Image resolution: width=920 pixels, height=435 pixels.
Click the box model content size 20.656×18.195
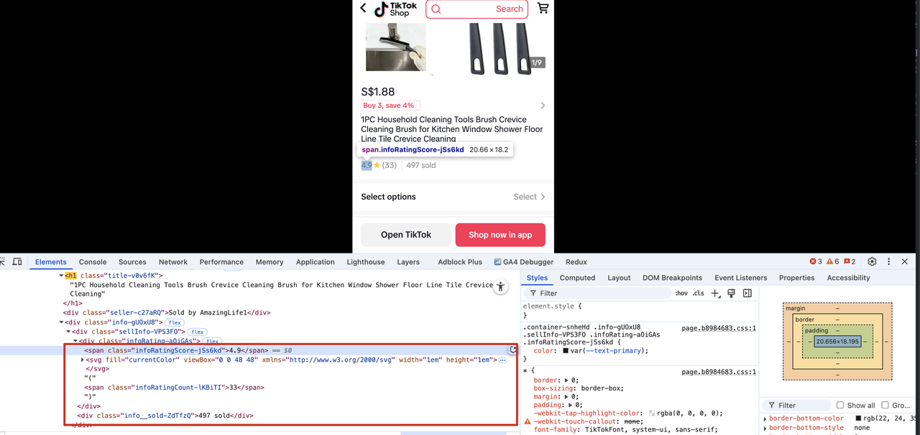pyautogui.click(x=837, y=342)
